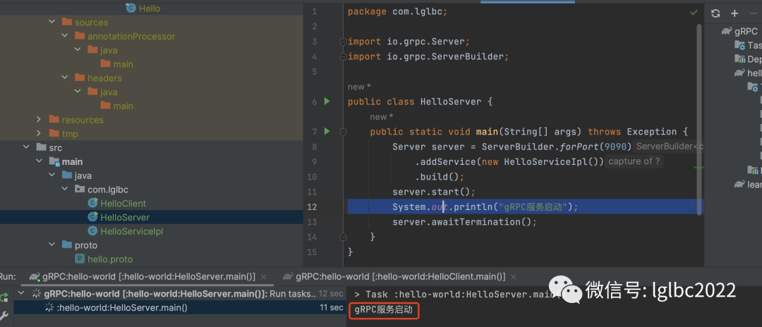Screen dimensions: 762x327
Task: Open HelloServiceIpl in the project tree
Action: 131,231
